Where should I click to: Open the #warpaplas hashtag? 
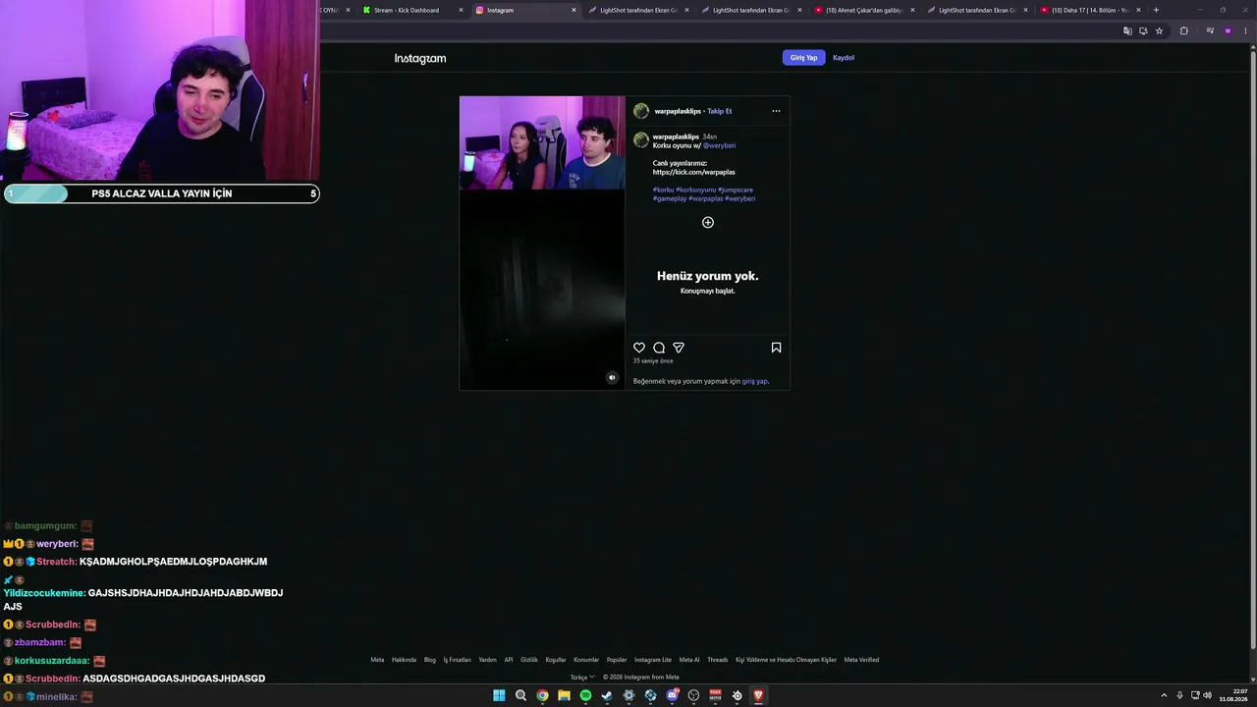click(x=706, y=198)
